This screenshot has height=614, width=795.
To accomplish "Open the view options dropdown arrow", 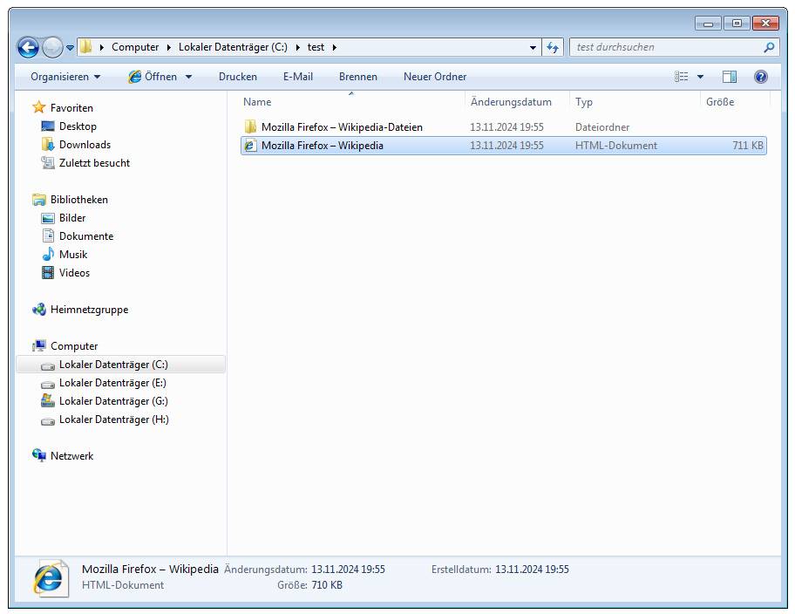I will (700, 77).
